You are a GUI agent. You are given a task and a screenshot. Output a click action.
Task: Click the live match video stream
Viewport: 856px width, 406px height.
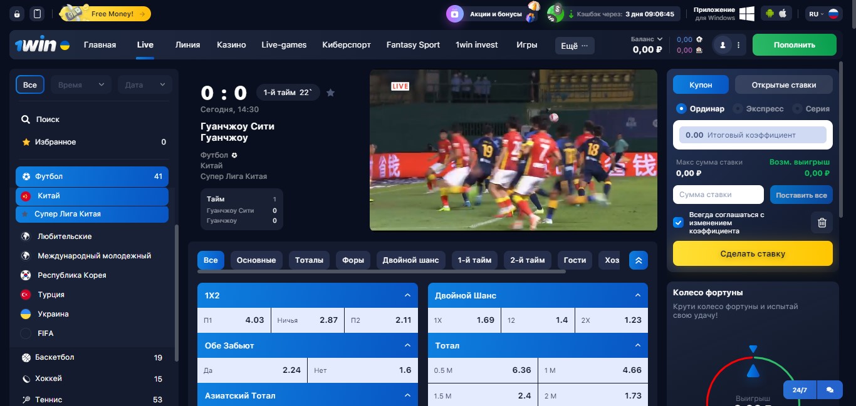pos(513,150)
